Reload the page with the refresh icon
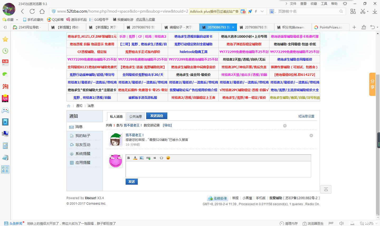Viewport: 380px width, 226px height. 32,11
